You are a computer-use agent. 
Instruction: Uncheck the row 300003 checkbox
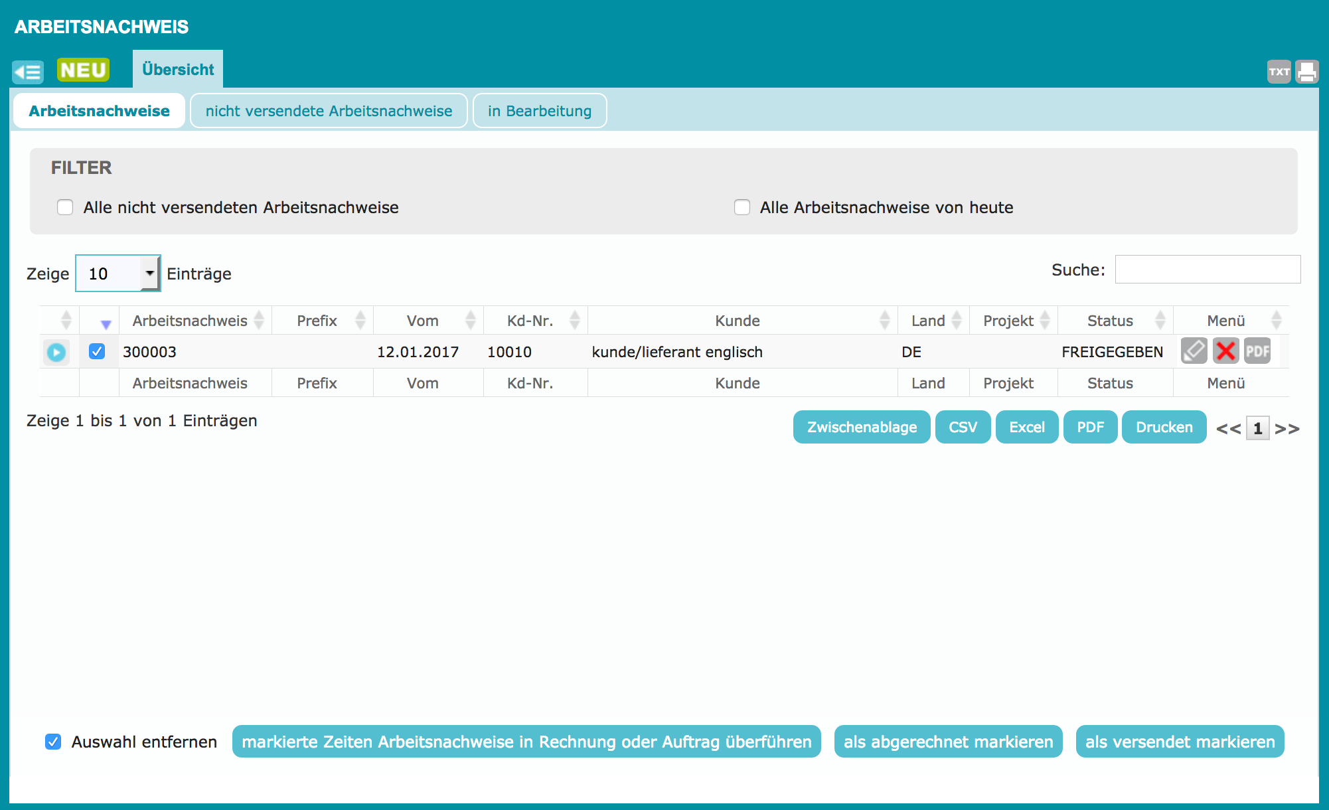[97, 351]
